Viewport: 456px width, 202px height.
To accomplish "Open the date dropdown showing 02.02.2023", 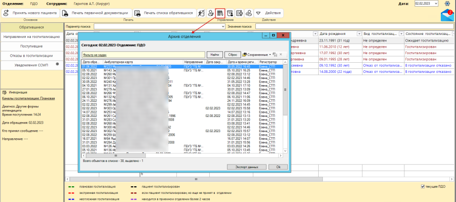I will tap(435, 4).
